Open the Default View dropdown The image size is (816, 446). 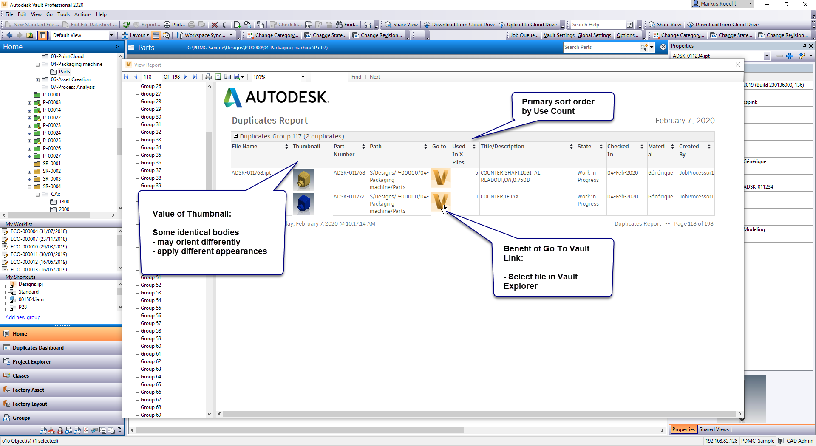pos(112,35)
